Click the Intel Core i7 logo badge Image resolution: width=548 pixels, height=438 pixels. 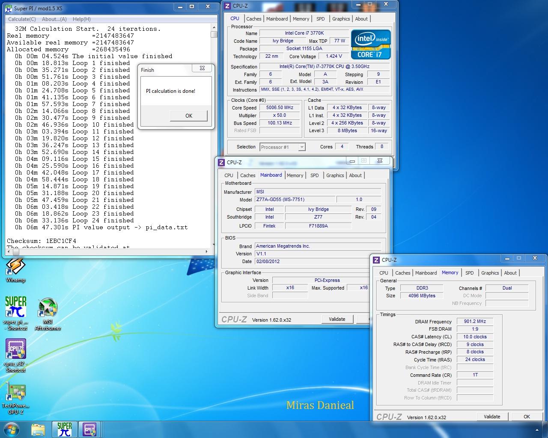coord(371,44)
